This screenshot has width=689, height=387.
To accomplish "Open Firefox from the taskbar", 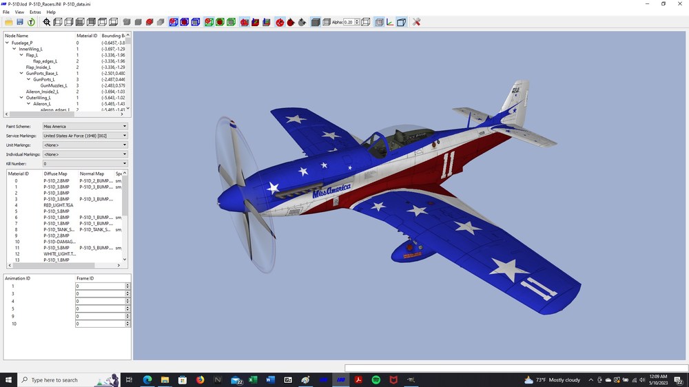I will click(200, 379).
